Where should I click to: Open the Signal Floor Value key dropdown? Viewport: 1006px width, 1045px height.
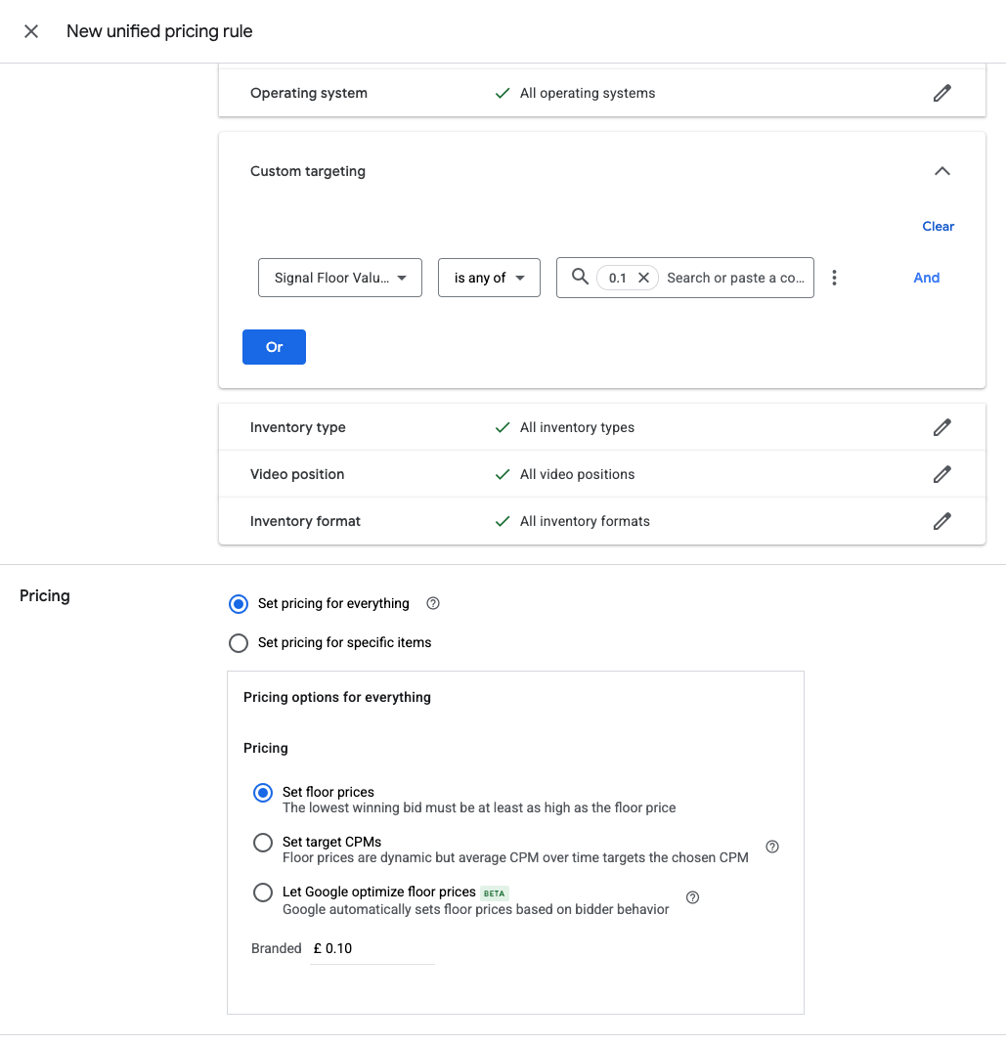(x=340, y=278)
